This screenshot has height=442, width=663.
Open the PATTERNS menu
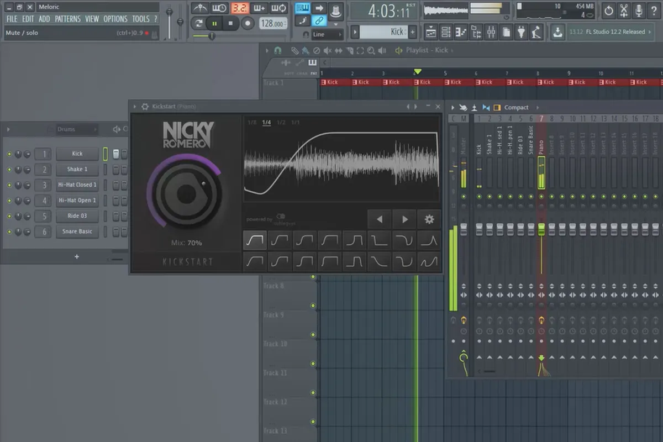pos(67,19)
